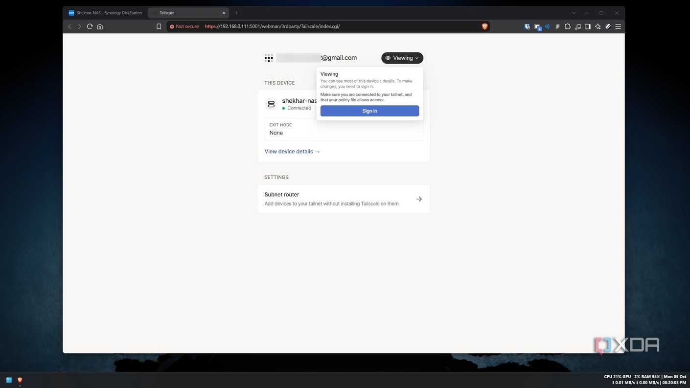Click the Exit Node None field
The width and height of the screenshot is (690, 388).
(344, 129)
